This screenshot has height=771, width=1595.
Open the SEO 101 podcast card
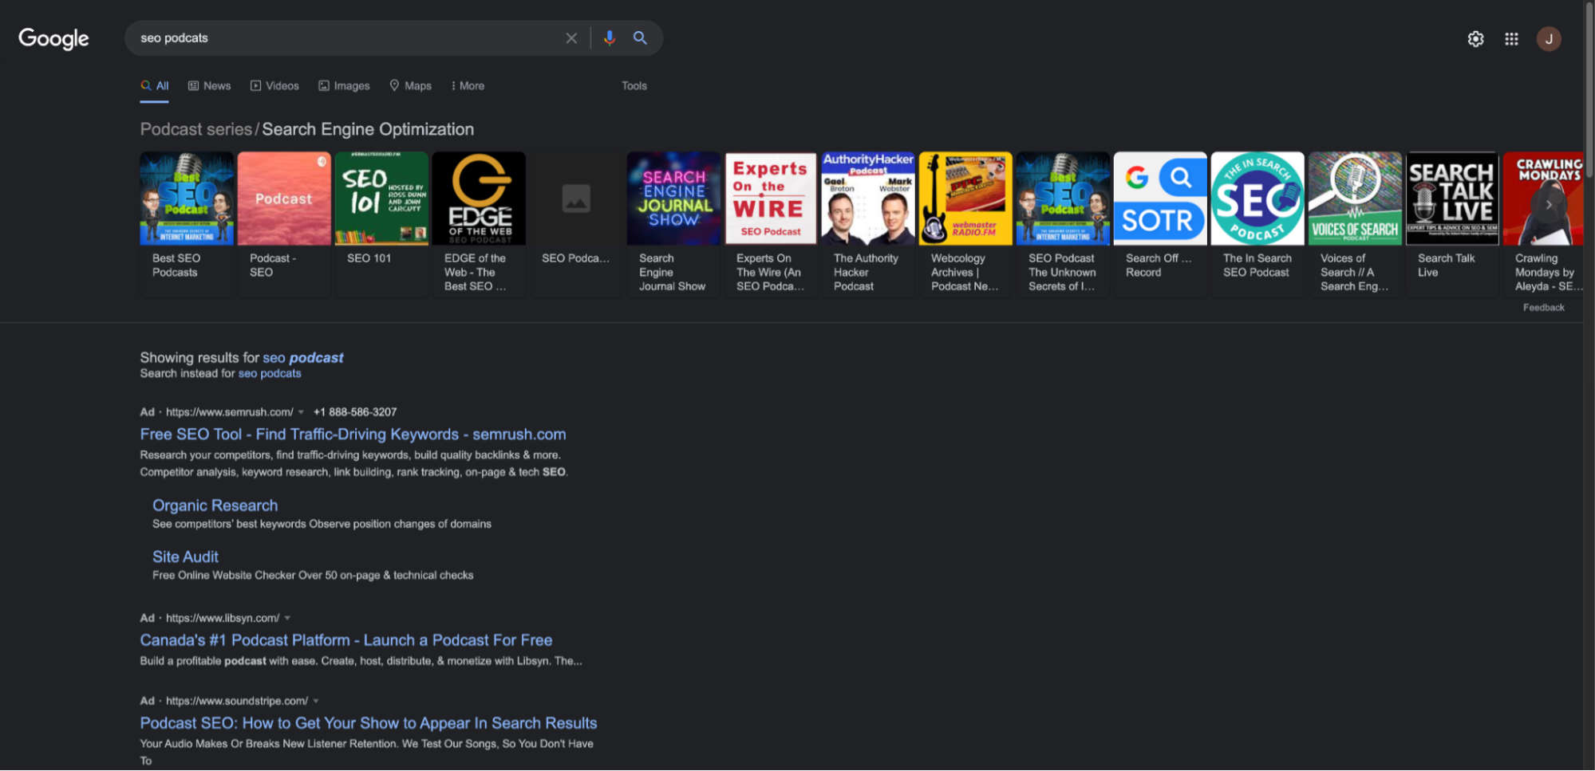click(x=381, y=223)
